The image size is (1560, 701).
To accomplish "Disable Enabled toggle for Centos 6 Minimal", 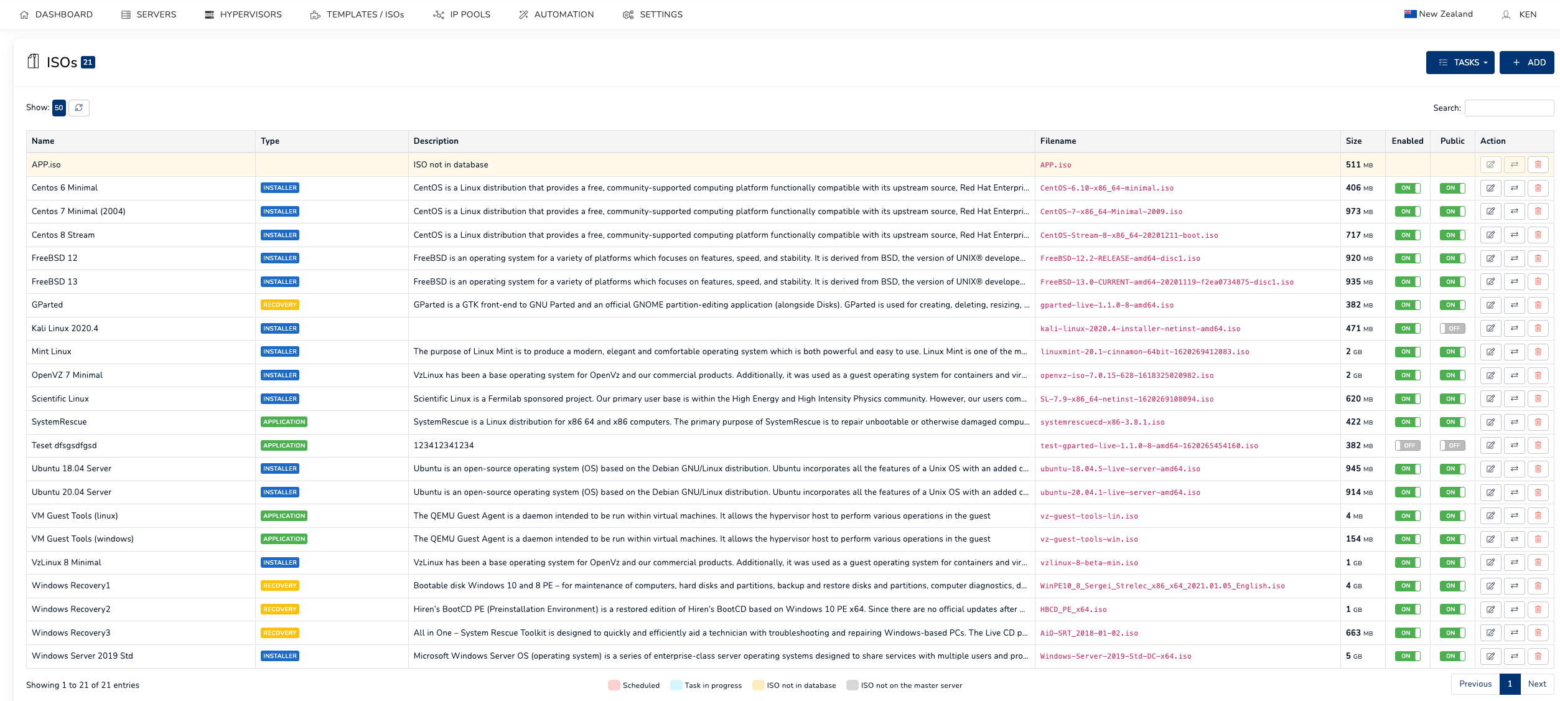I will (x=1407, y=188).
